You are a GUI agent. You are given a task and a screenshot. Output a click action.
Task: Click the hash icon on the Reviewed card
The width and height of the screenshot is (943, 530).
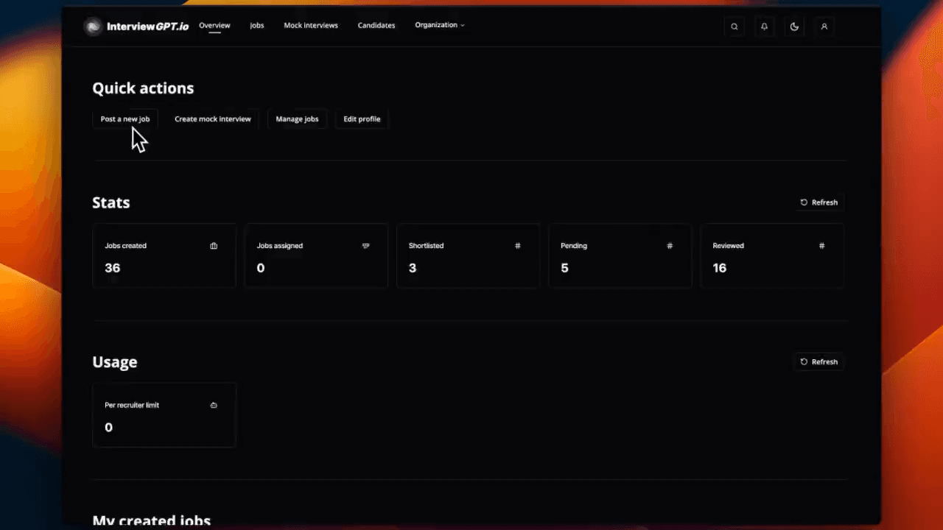point(821,245)
